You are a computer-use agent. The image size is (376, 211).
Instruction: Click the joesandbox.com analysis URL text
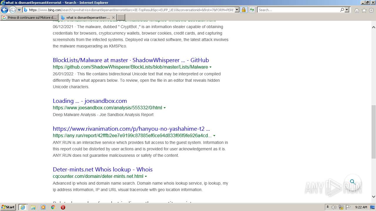tap(108, 108)
